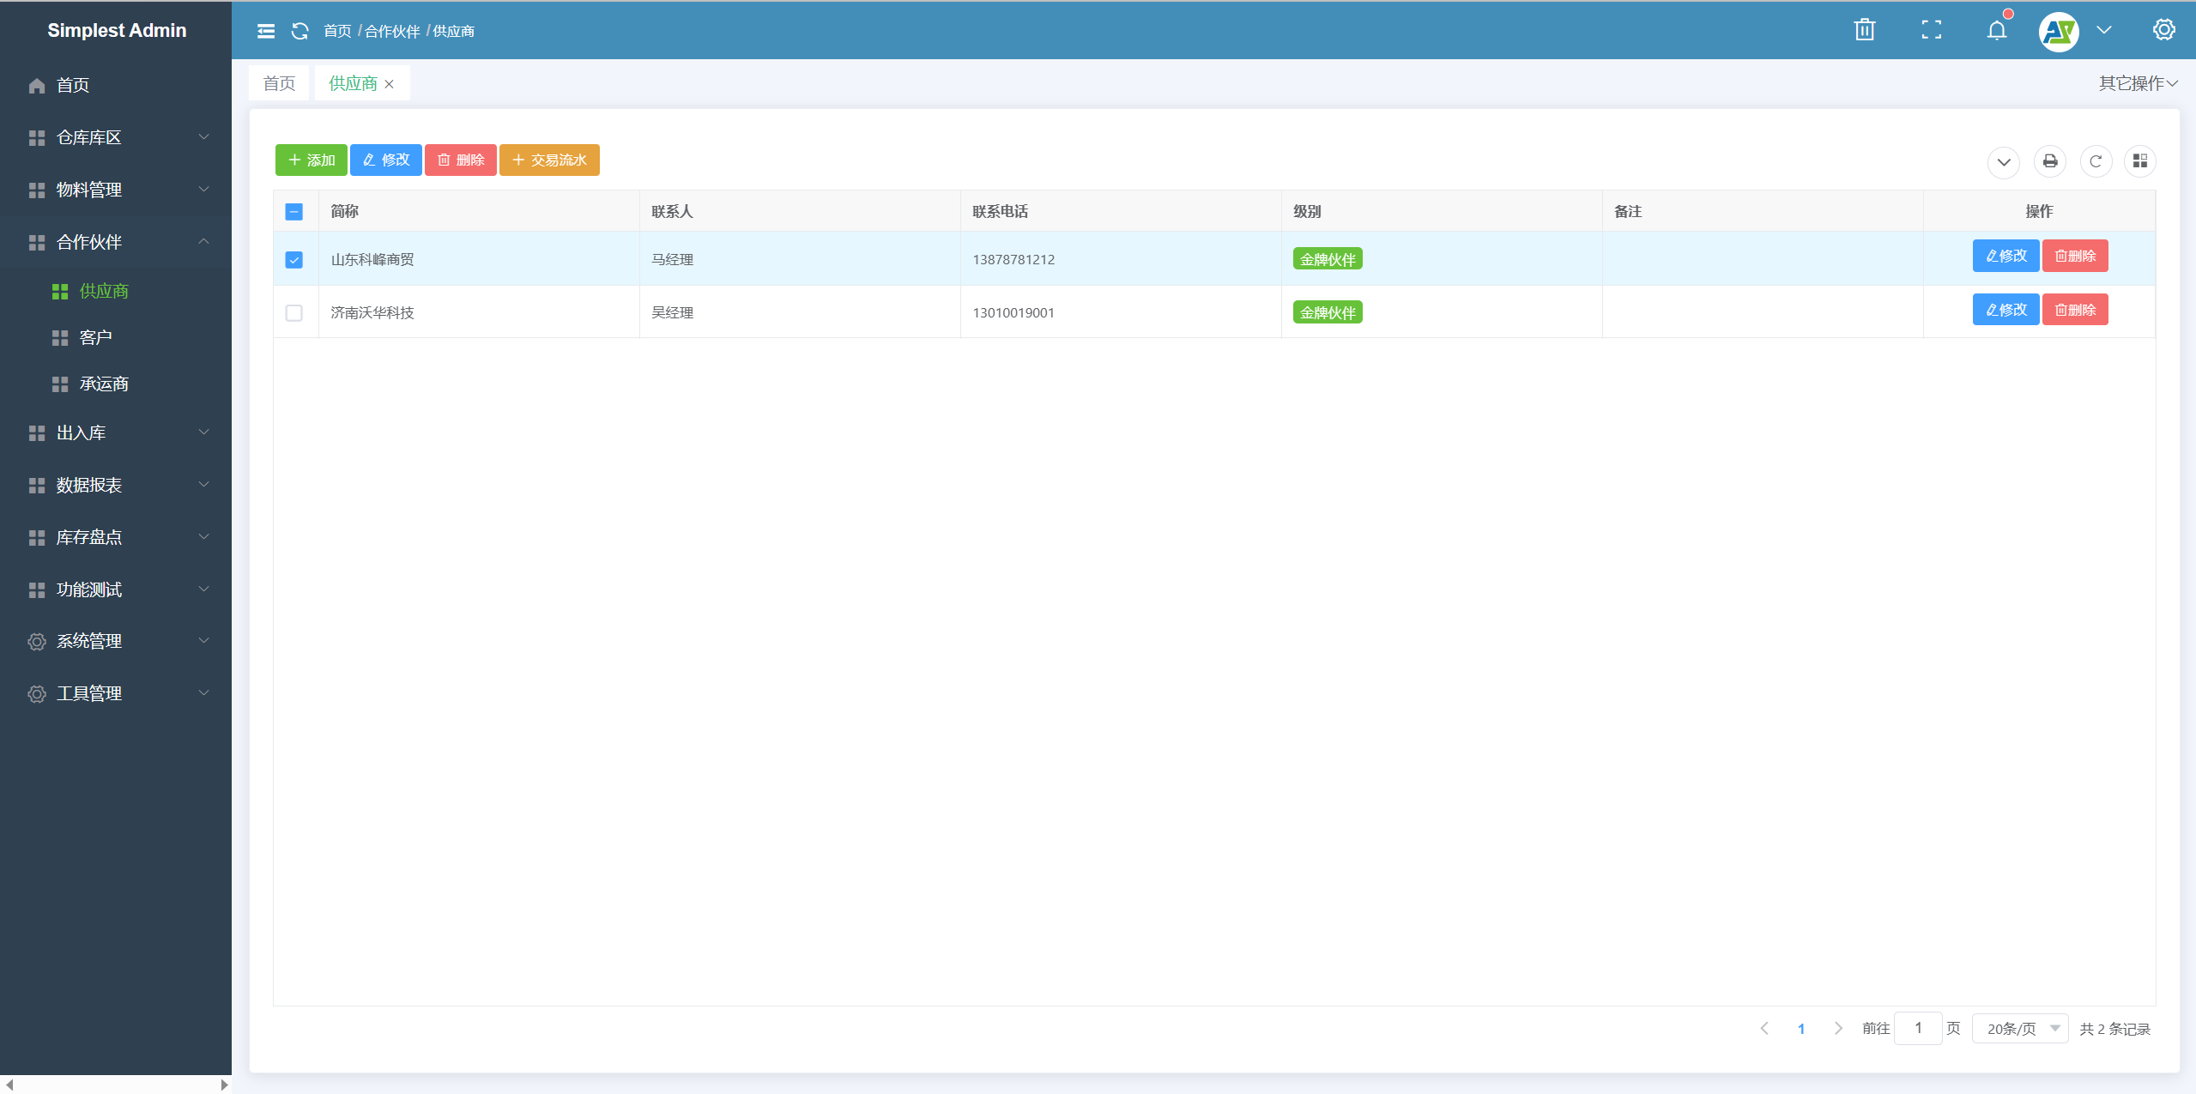Image resolution: width=2196 pixels, height=1094 pixels.
Task: Expand the 功能测试 menu
Action: pyautogui.click(x=116, y=589)
